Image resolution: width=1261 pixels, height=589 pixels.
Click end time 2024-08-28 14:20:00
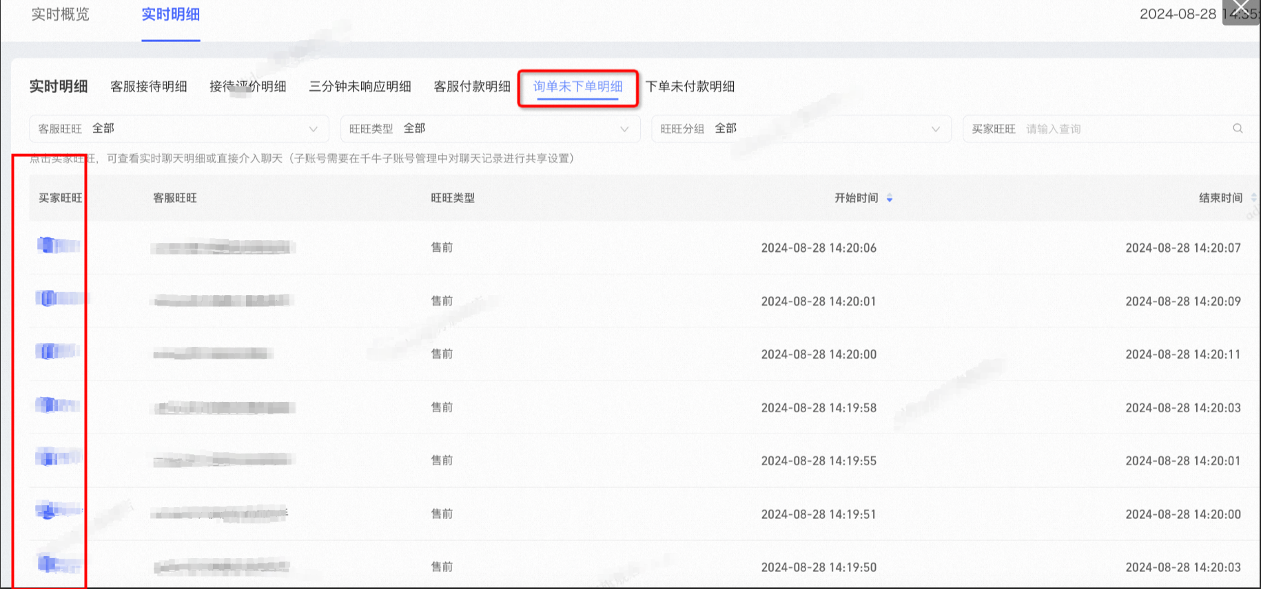pyautogui.click(x=1183, y=515)
